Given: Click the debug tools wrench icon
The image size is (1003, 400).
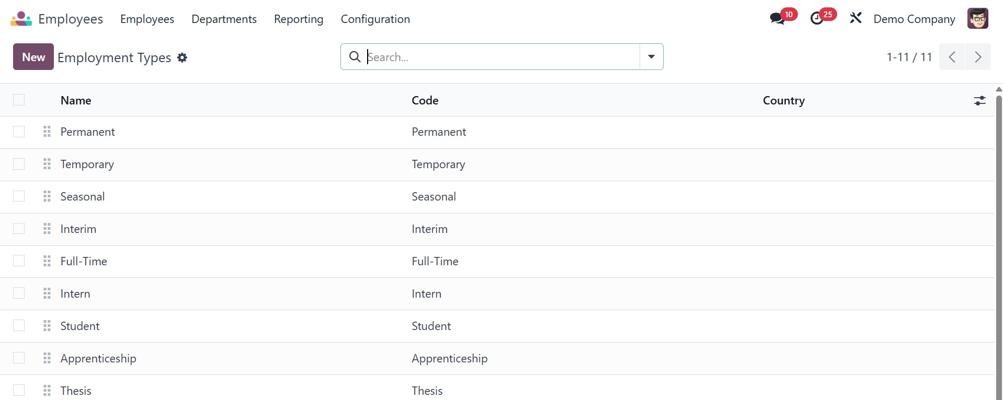Looking at the screenshot, I should point(856,19).
